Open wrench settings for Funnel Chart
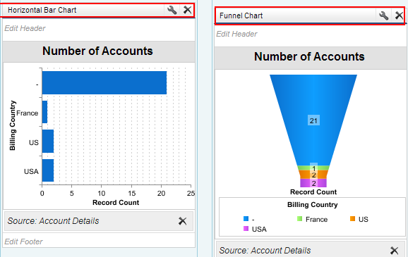Viewport: 408px width, 257px height. pyautogui.click(x=383, y=15)
